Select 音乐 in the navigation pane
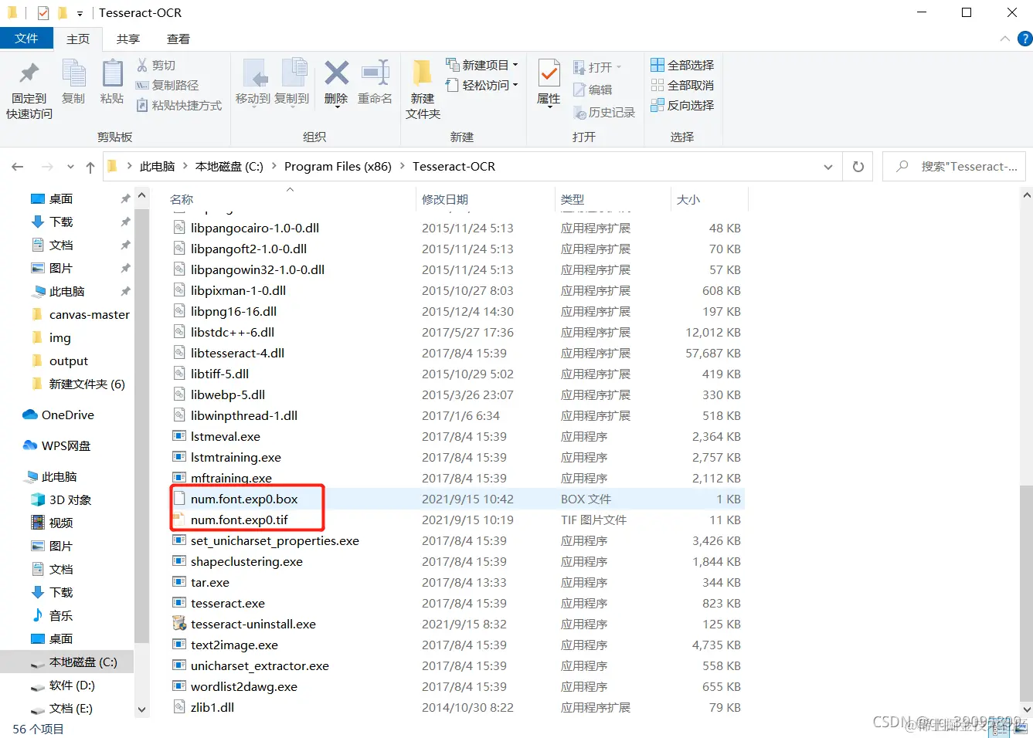 [61, 616]
